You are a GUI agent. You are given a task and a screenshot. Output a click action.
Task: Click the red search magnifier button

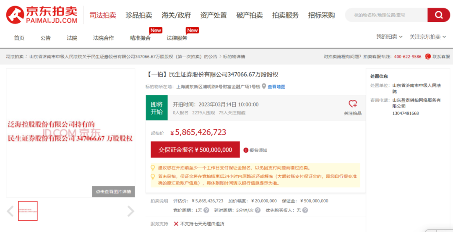[x=439, y=15]
